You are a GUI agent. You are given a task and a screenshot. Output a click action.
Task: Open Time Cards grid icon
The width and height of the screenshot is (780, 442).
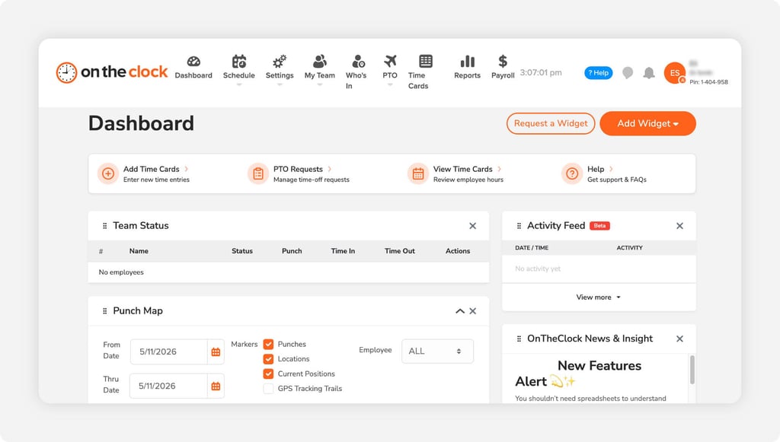[426, 61]
